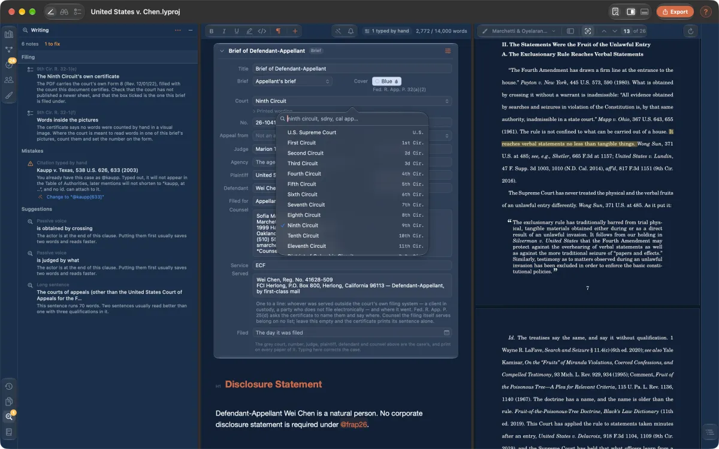Open the writing checks magnifier icon with badge

pos(9,417)
